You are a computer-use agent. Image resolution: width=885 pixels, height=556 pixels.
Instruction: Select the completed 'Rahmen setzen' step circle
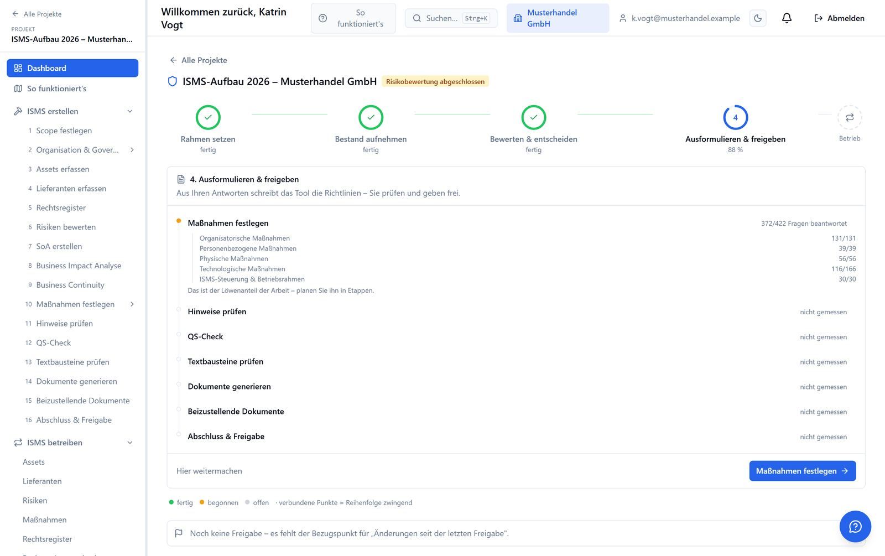tap(208, 117)
